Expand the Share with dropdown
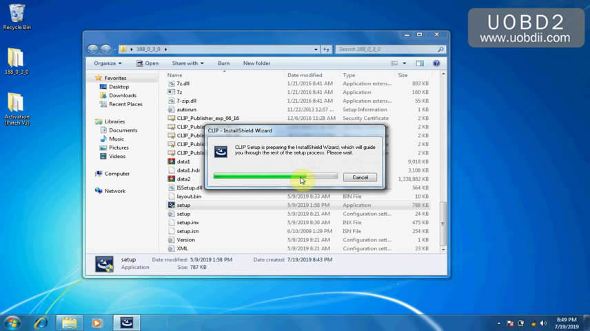 186,63
